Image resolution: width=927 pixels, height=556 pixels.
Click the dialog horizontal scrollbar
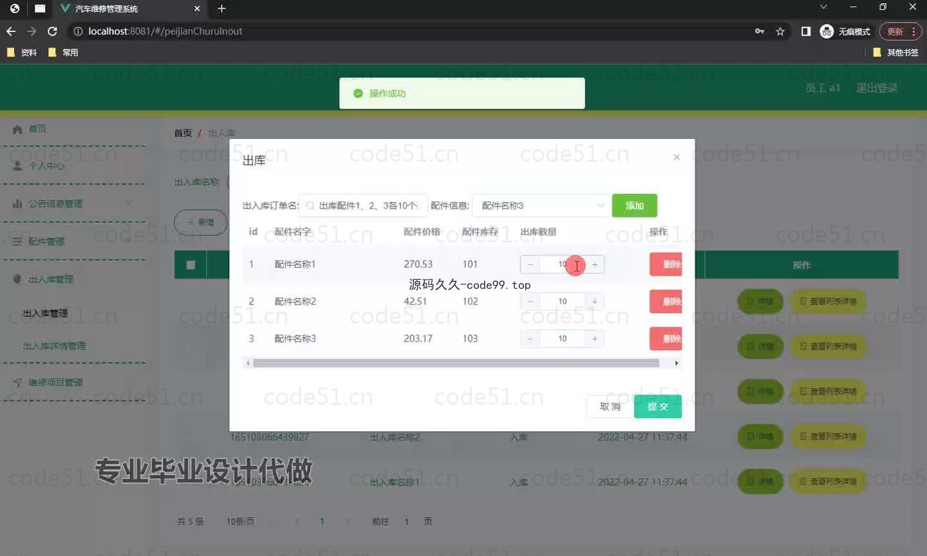click(456, 363)
